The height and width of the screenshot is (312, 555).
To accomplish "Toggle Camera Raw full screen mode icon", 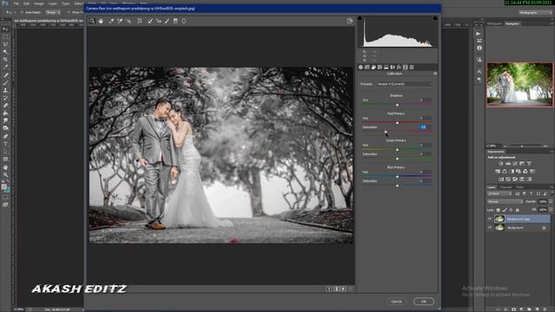I will click(349, 21).
